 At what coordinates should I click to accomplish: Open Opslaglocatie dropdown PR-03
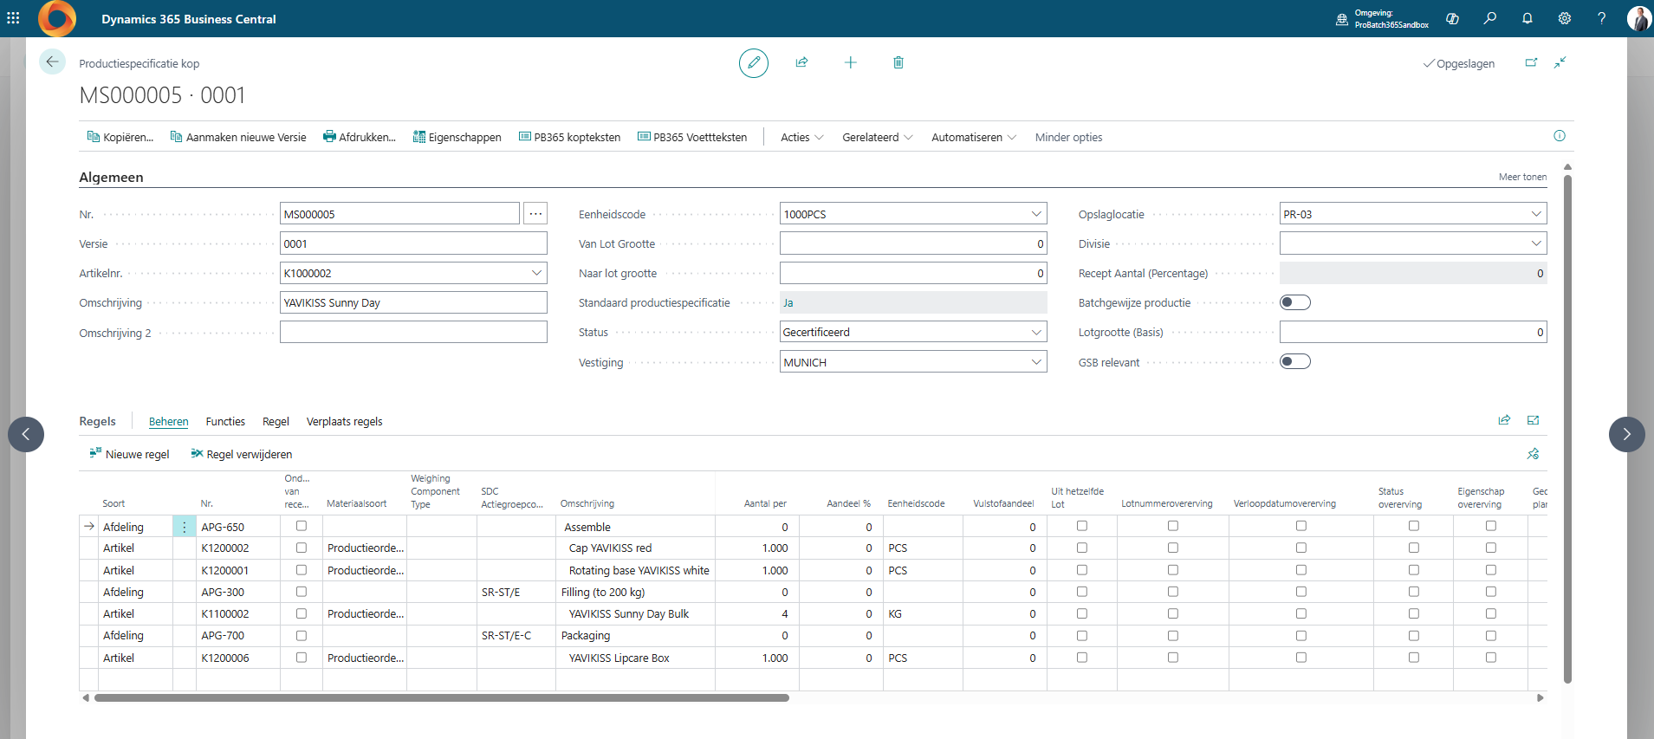[1536, 214]
